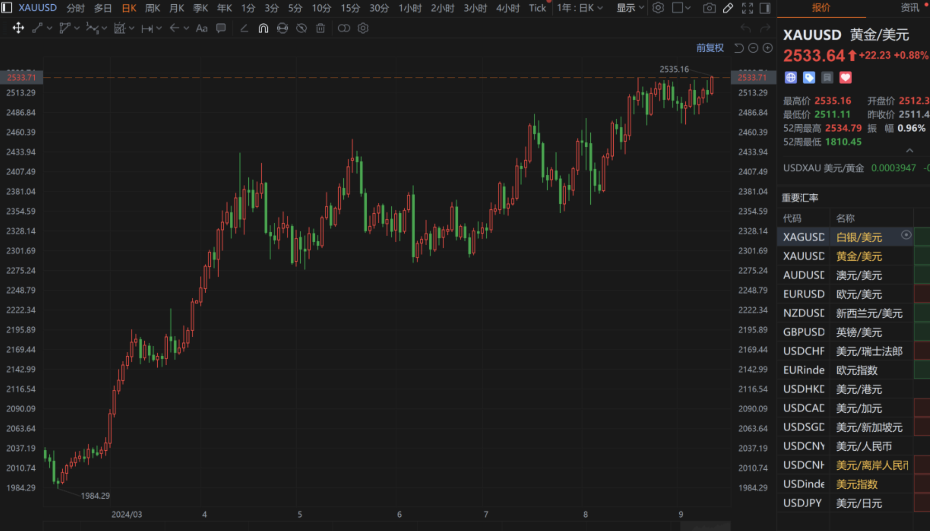Click the trash delete drawings icon
The image size is (930, 531).
tap(321, 28)
